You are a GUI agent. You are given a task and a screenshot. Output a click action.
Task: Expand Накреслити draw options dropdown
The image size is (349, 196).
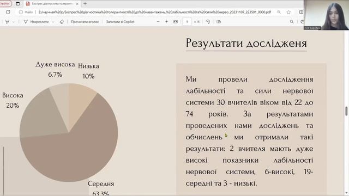click(53, 22)
